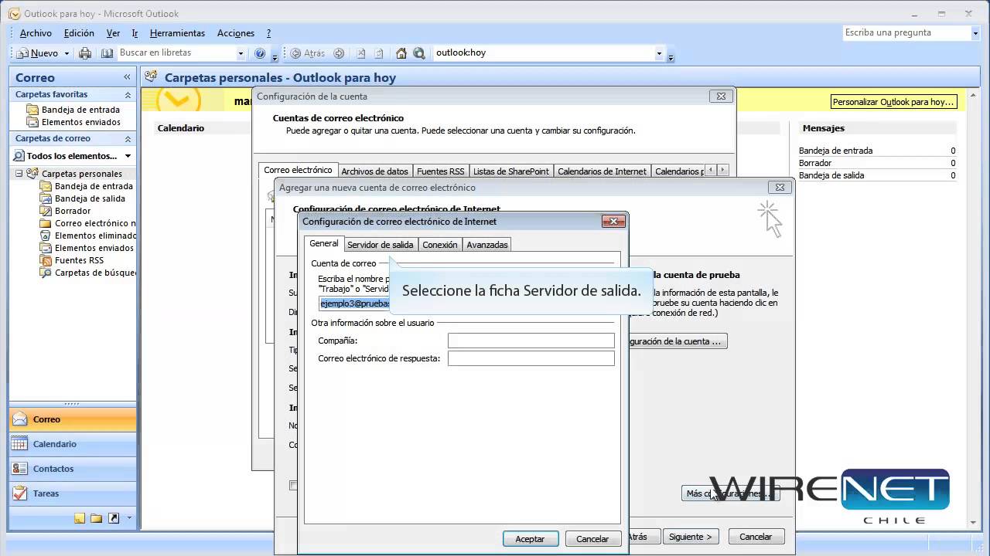Open the Acciones menu
The image size is (990, 556).
236,33
